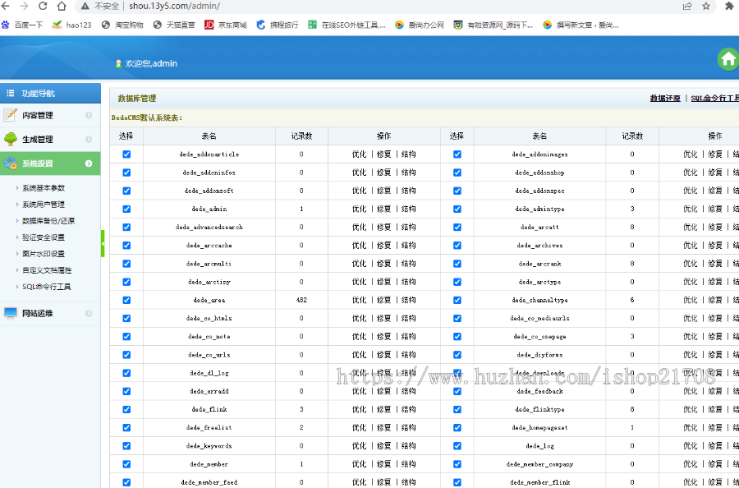This screenshot has height=488, width=739.
Task: Click the share page icon in address bar
Action: pos(687,6)
